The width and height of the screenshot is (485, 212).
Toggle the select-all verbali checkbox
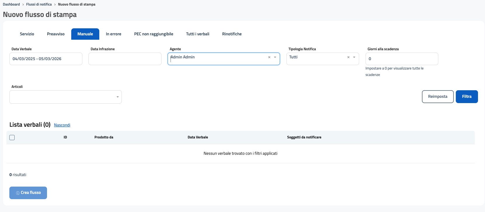(12, 138)
